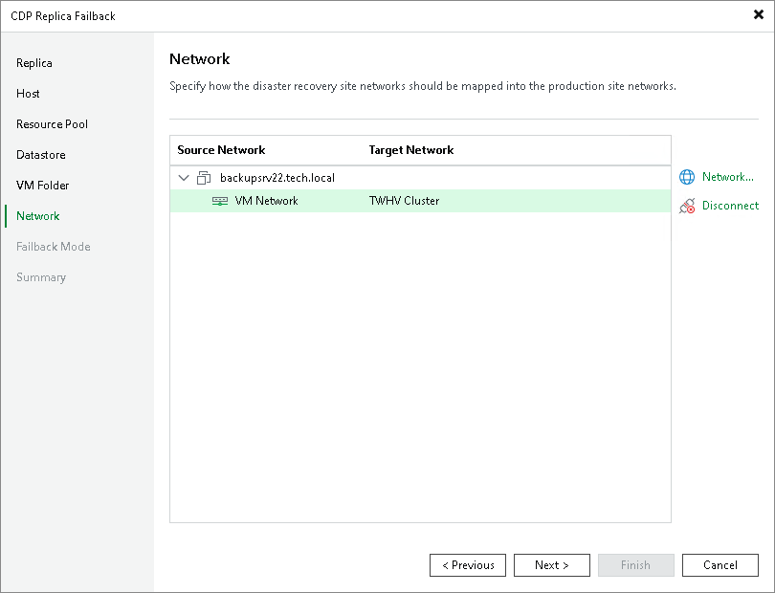This screenshot has height=593, width=775.
Task: Click the chevron beside backupsrv22.tech.local
Action: 183,177
